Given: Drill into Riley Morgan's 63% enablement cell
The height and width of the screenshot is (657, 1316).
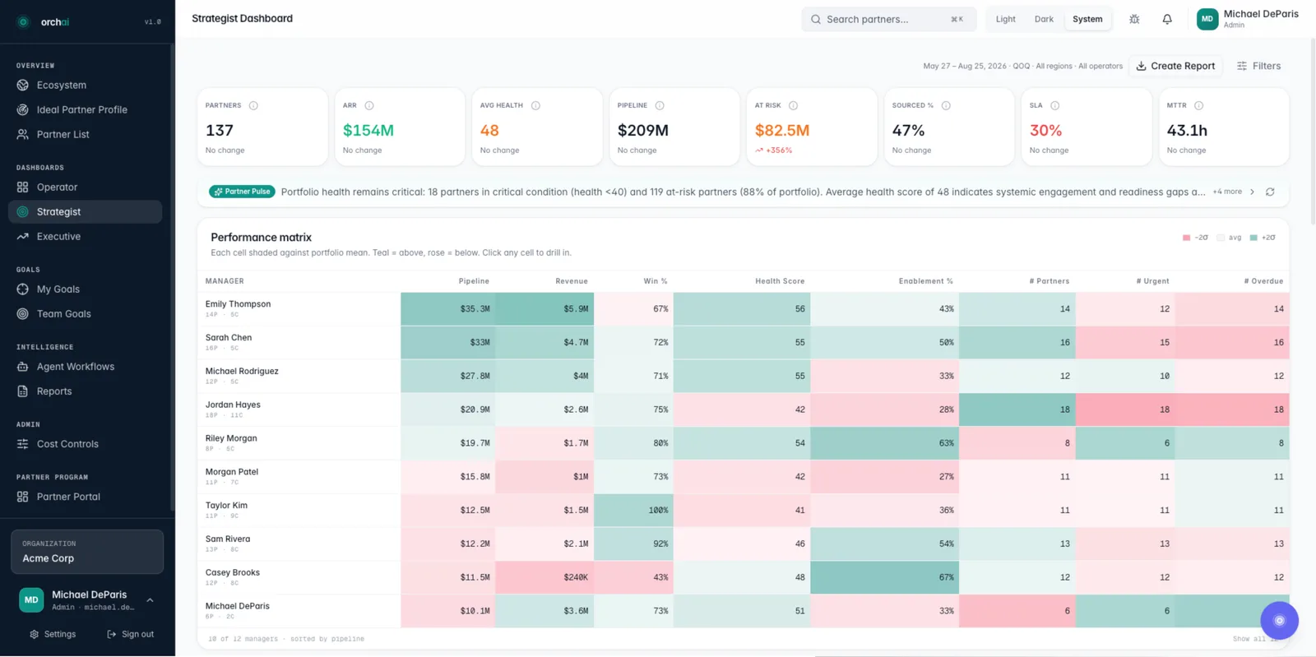Looking at the screenshot, I should (x=884, y=443).
